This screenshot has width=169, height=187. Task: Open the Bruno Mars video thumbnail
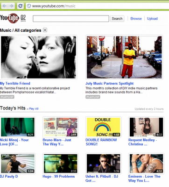60,127
